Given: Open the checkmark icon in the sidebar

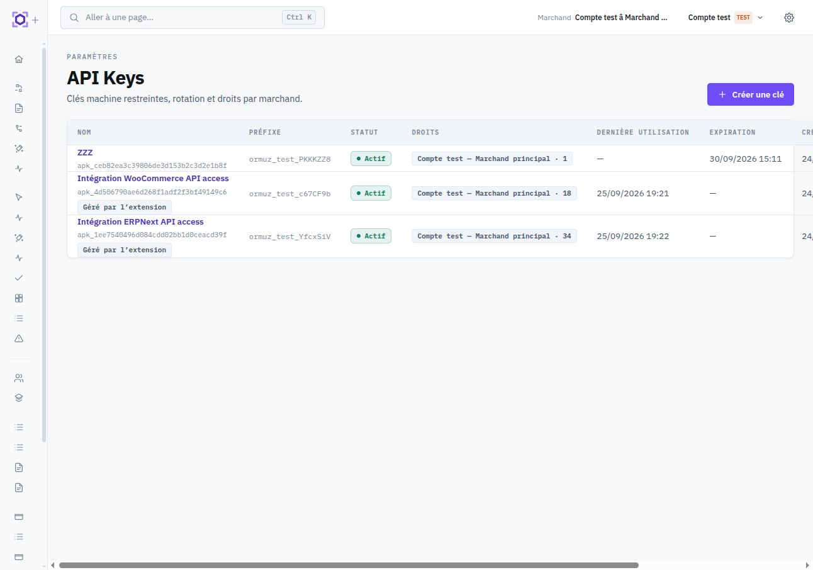Looking at the screenshot, I should 19,278.
